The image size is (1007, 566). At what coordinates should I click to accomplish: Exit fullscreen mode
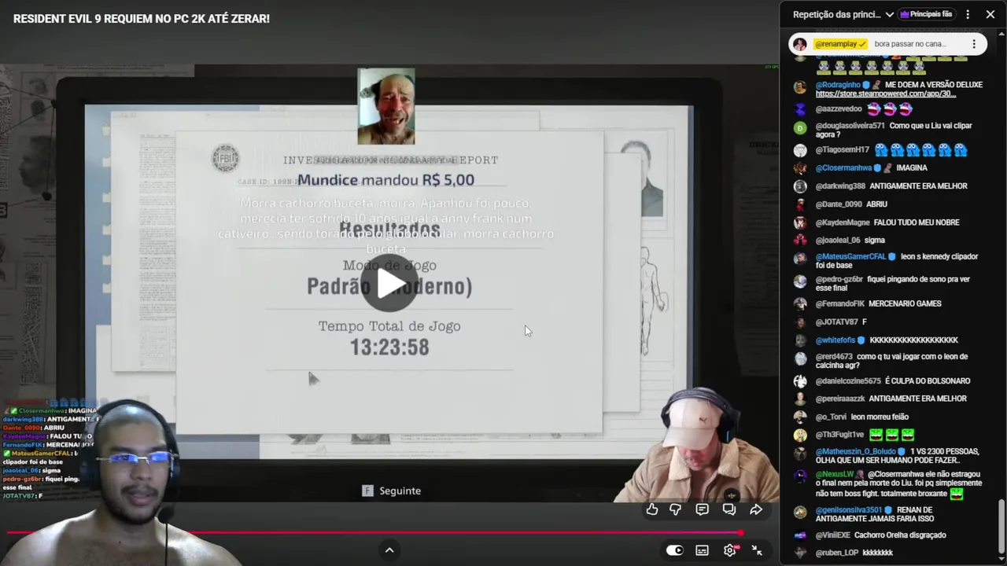(x=757, y=550)
